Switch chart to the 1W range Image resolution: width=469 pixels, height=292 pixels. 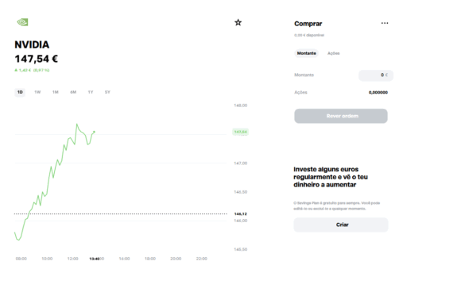[x=37, y=92]
